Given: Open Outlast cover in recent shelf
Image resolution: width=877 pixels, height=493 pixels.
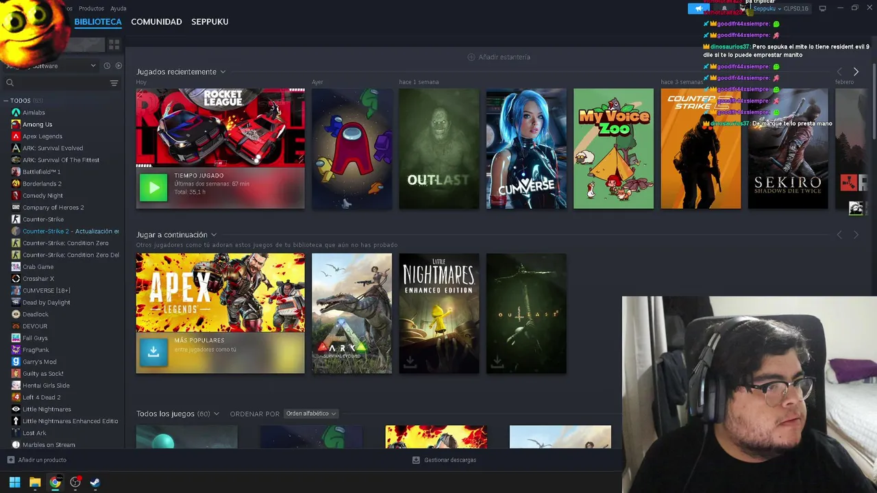Looking at the screenshot, I should pyautogui.click(x=439, y=149).
